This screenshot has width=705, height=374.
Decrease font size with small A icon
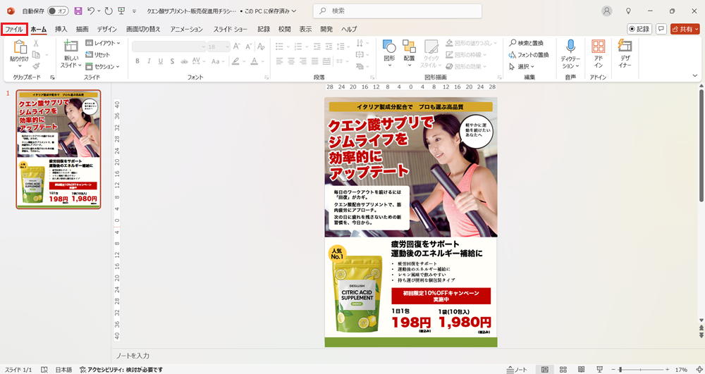click(249, 46)
